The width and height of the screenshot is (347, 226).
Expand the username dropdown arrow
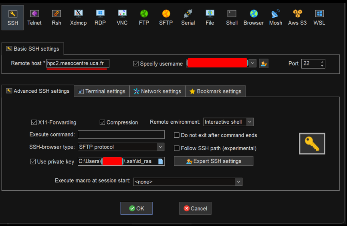point(252,63)
